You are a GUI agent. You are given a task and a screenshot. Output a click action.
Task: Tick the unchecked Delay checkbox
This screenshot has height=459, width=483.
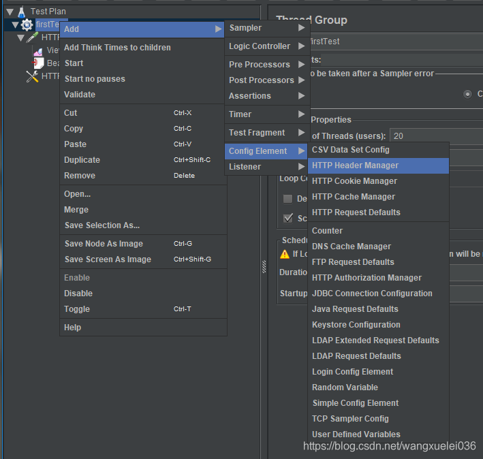point(288,199)
